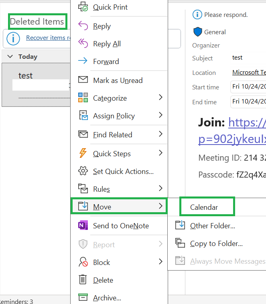The width and height of the screenshot is (266, 304).
Task: Expand the Categorize submenu arrow
Action: pos(160,97)
